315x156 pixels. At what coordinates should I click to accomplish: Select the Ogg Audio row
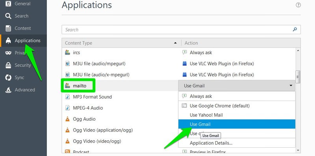coord(120,119)
